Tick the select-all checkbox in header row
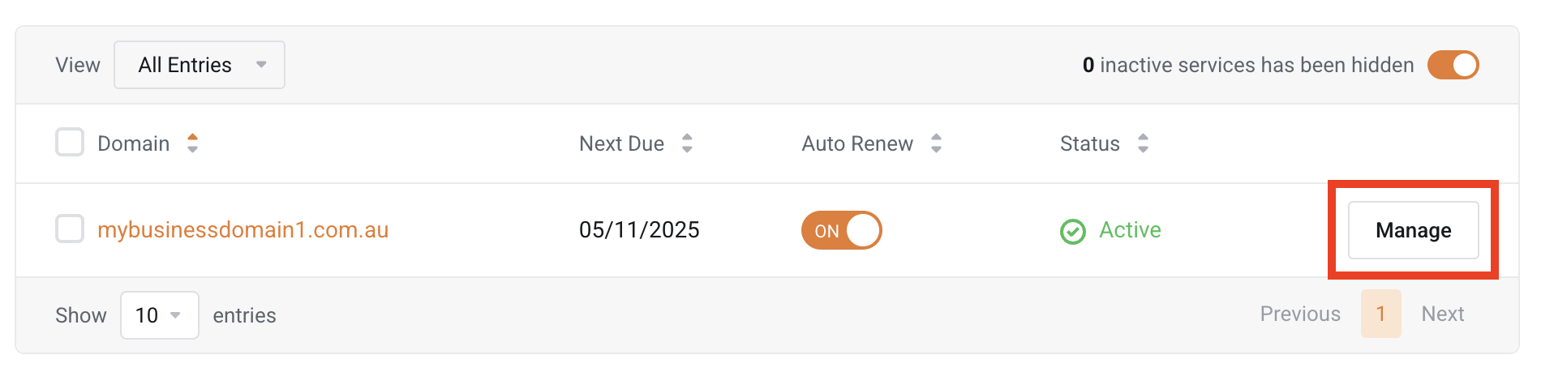 click(70, 143)
